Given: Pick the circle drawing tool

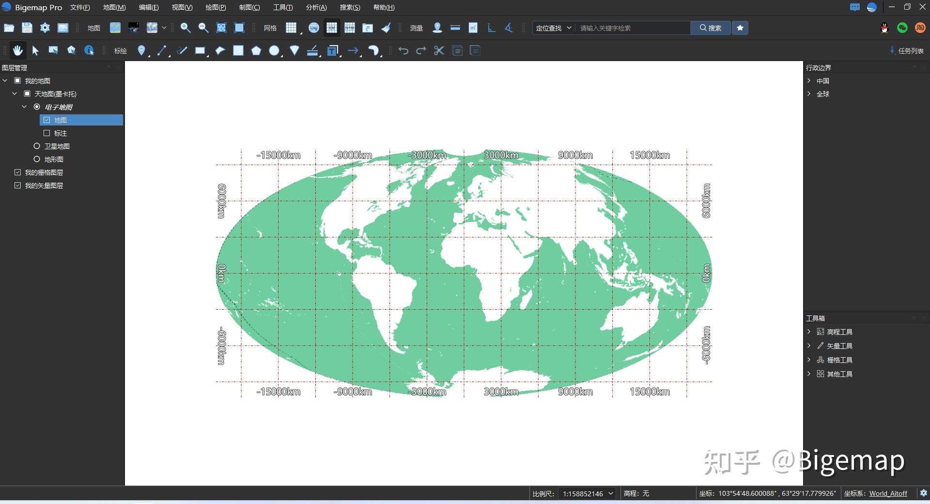Looking at the screenshot, I should coord(274,50).
